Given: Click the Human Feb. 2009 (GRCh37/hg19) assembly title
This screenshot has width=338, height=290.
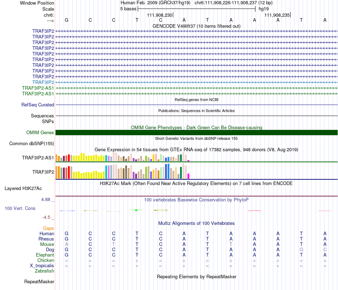Looking at the screenshot, I should 155,3.
